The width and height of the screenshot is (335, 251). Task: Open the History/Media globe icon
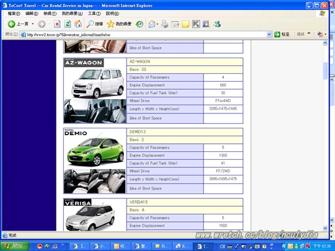pyautogui.click(x=140, y=24)
